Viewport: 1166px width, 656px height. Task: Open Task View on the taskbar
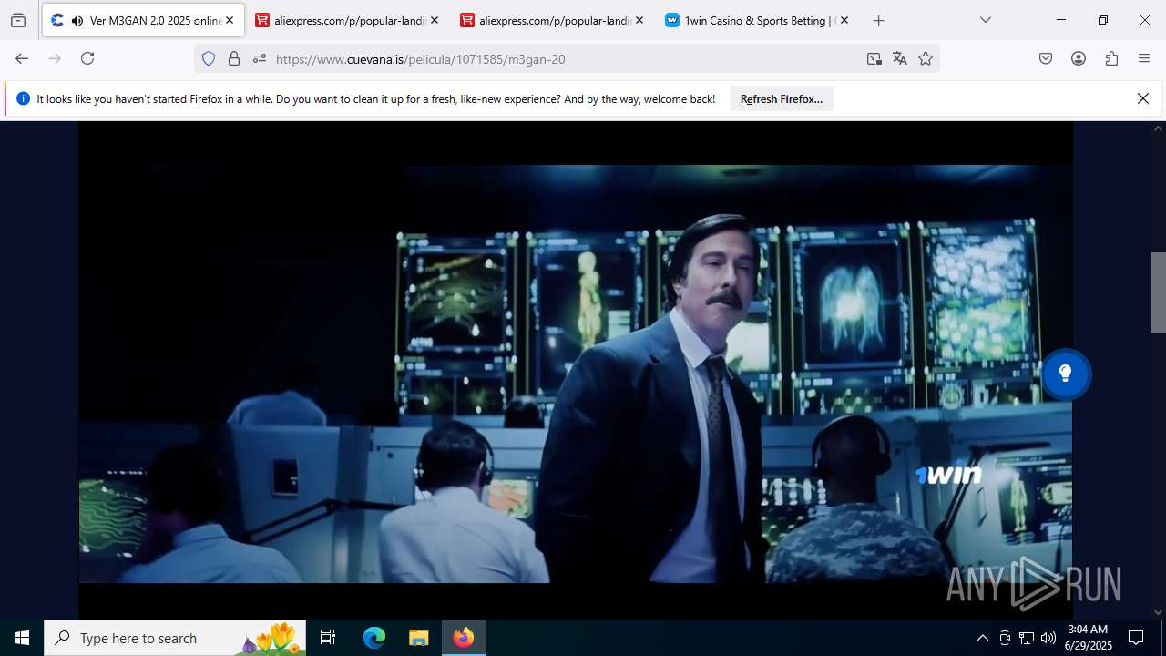(328, 638)
